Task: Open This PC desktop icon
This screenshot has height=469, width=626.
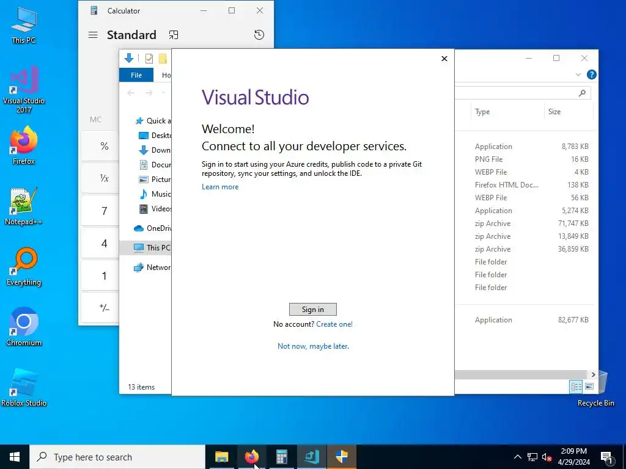Action: (x=24, y=26)
